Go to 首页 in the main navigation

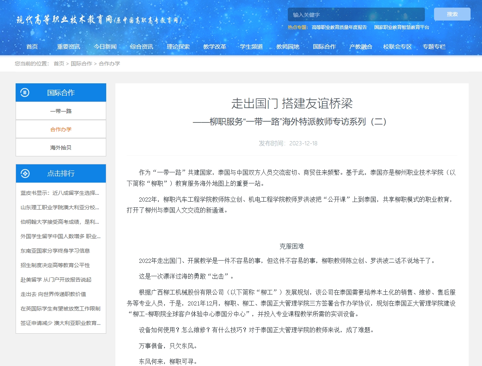[32, 47]
